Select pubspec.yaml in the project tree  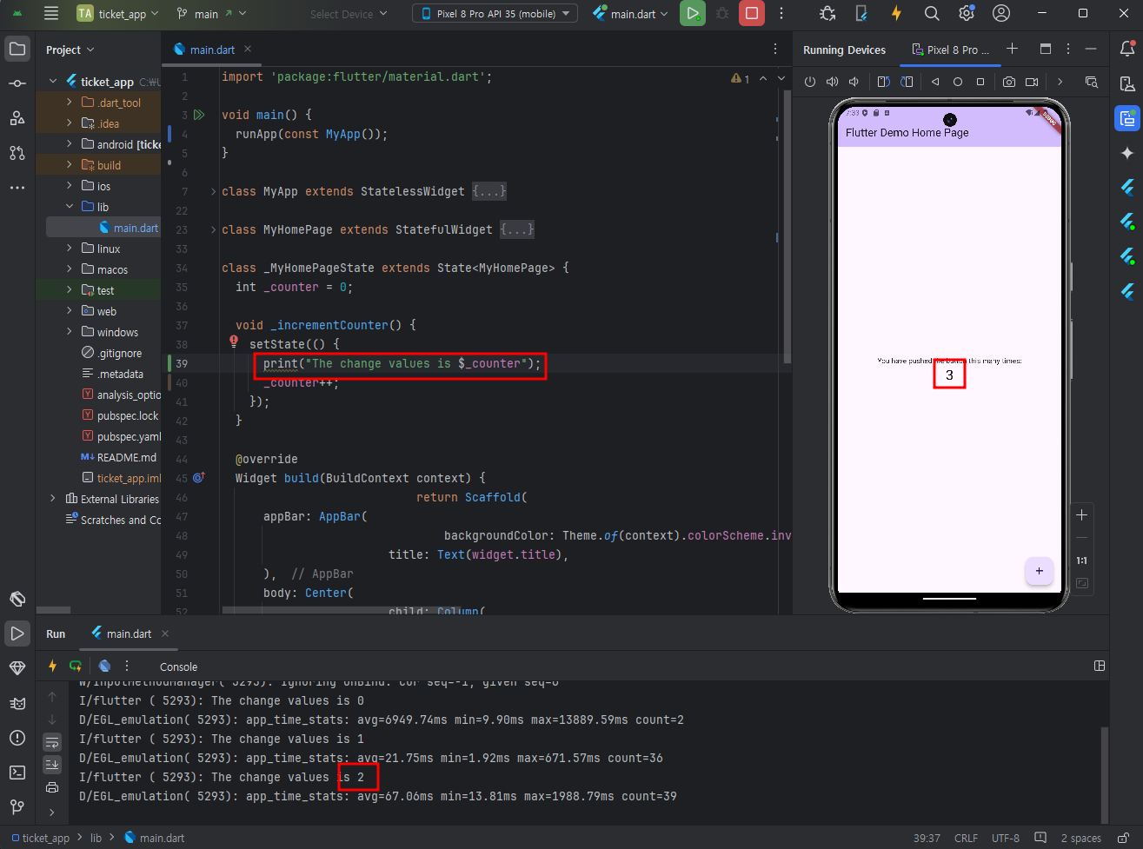pos(122,436)
